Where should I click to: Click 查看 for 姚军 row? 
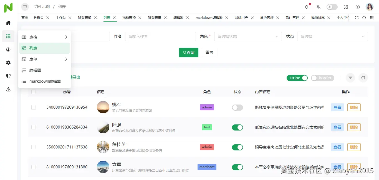click(x=337, y=107)
